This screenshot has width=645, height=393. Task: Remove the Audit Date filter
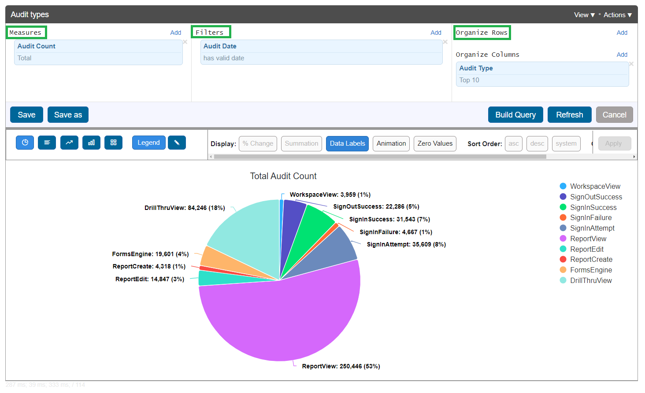click(x=445, y=42)
